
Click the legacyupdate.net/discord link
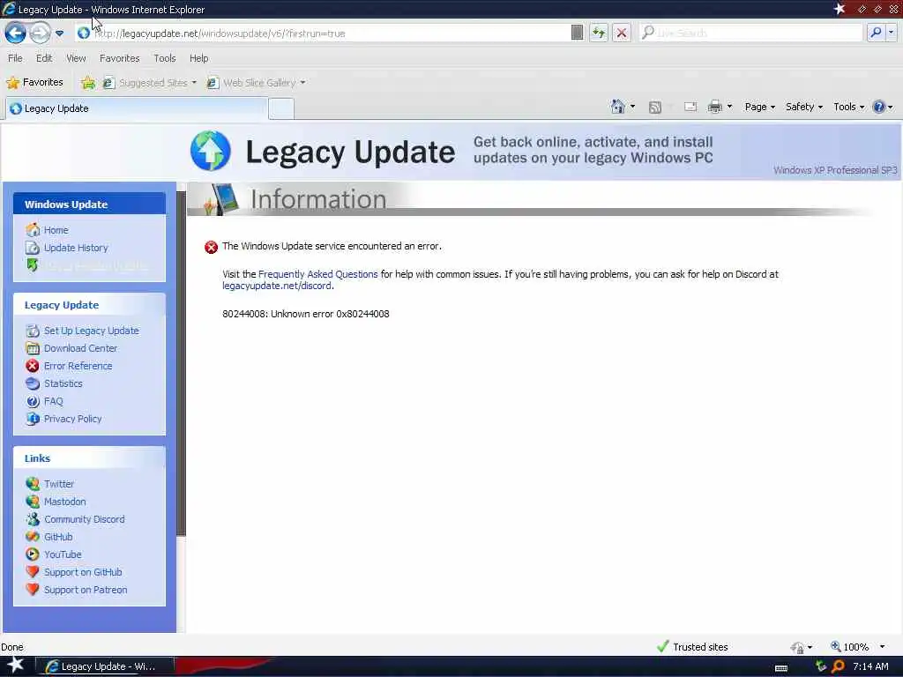277,286
